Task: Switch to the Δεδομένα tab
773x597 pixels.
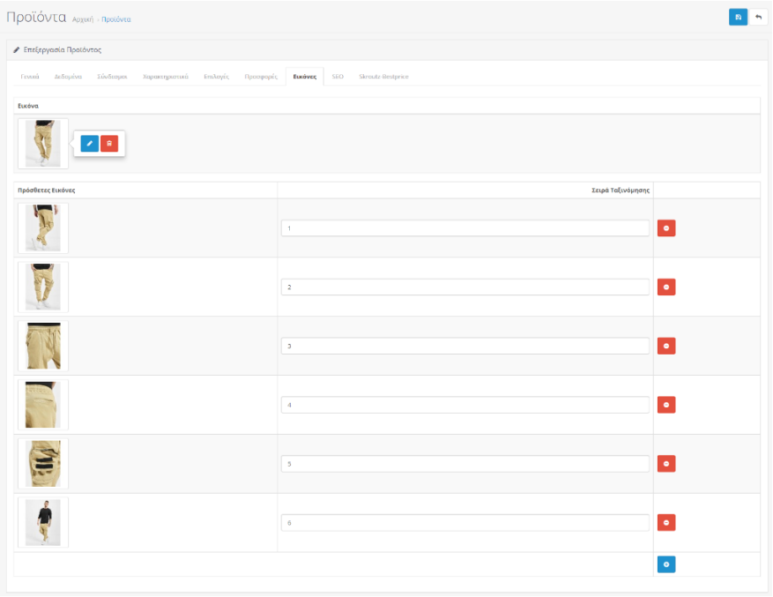Action: [68, 77]
